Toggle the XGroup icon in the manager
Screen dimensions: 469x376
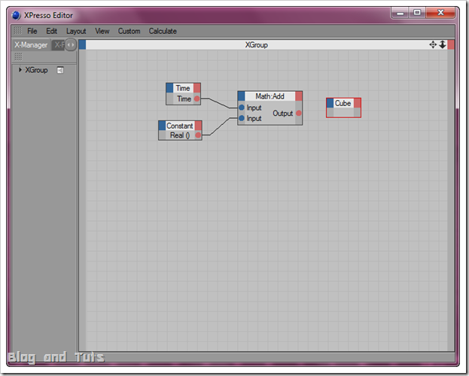(x=60, y=70)
